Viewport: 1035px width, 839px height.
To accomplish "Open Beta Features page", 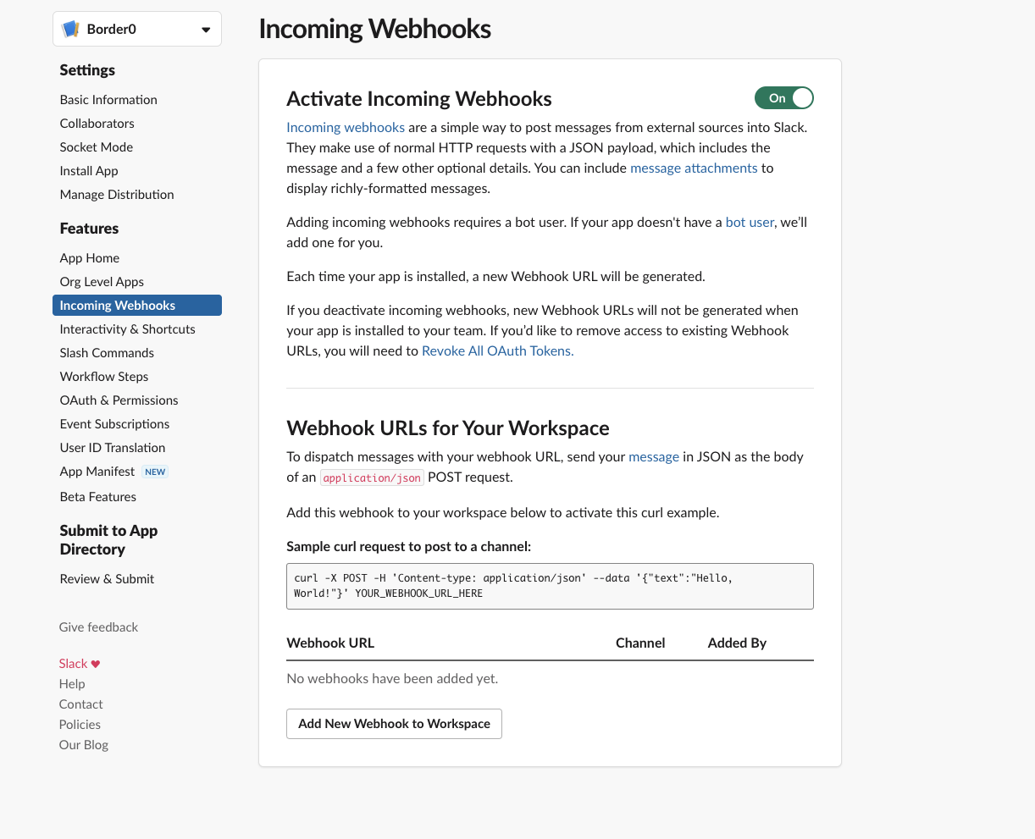I will click(x=98, y=497).
